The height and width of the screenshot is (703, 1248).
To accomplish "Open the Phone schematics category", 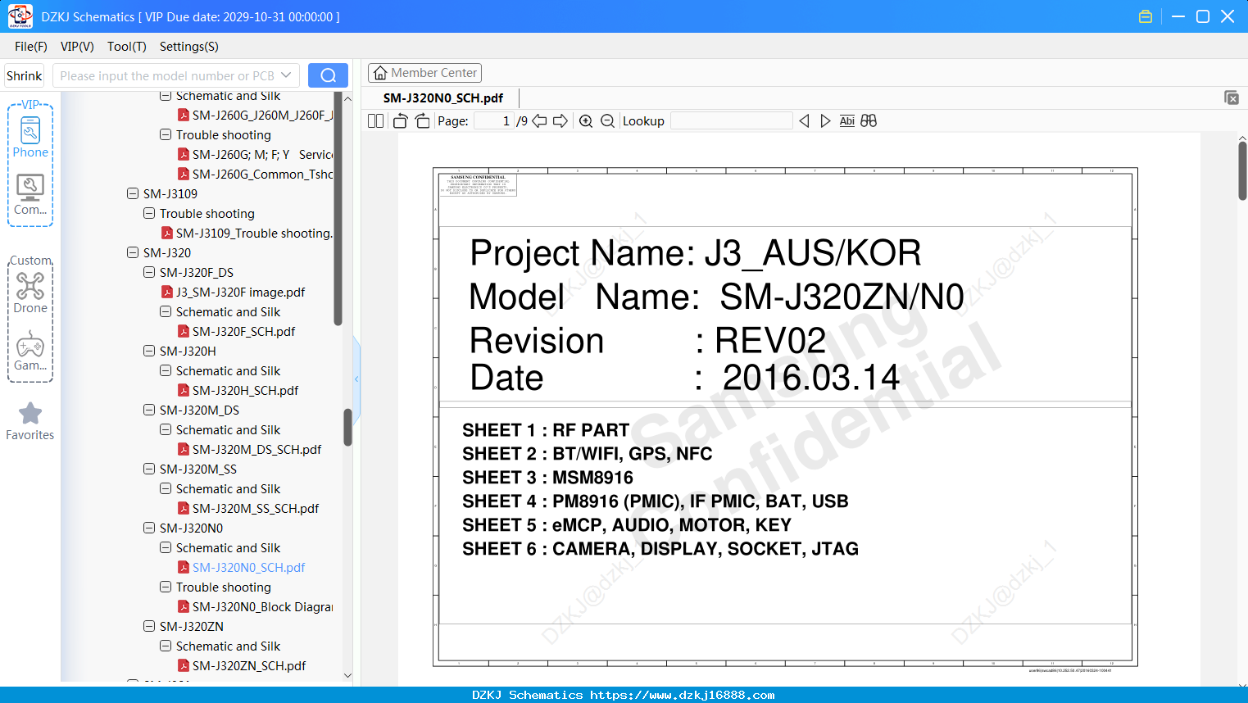I will tap(30, 138).
